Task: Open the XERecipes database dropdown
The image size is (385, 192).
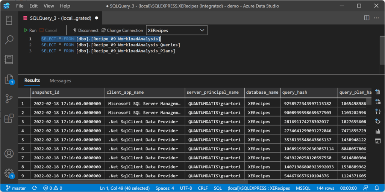Action: (176, 30)
